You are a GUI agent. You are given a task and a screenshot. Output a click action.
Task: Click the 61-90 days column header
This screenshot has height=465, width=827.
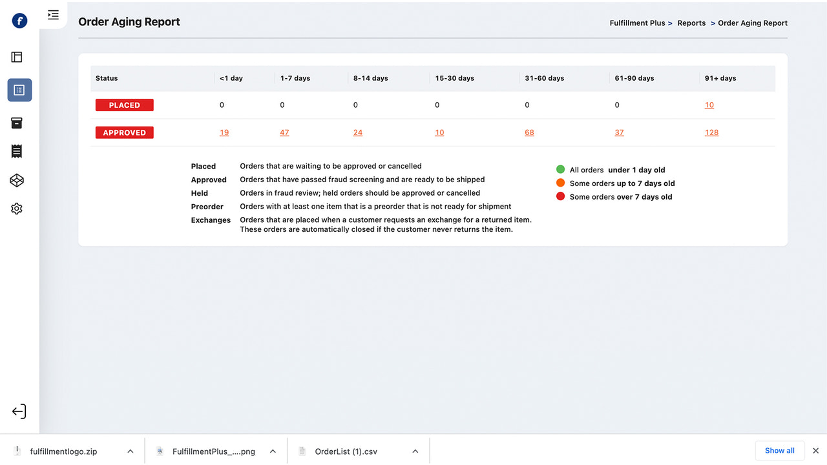point(634,78)
